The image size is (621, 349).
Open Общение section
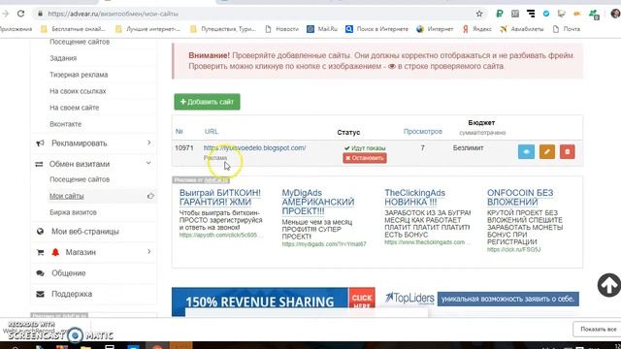68,273
